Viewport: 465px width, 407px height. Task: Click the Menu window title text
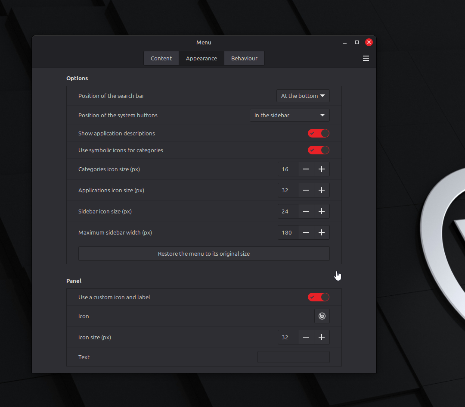click(204, 42)
